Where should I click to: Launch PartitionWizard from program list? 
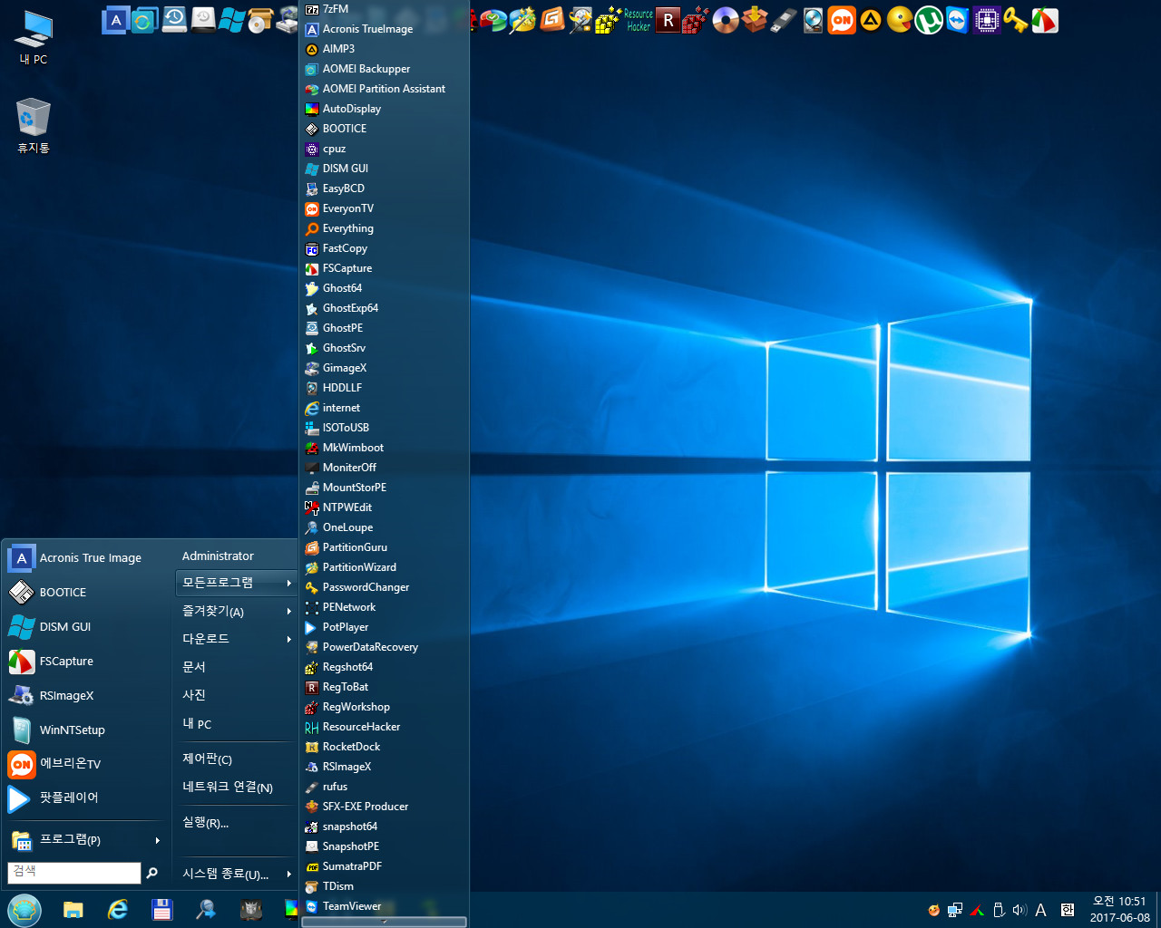385,567
